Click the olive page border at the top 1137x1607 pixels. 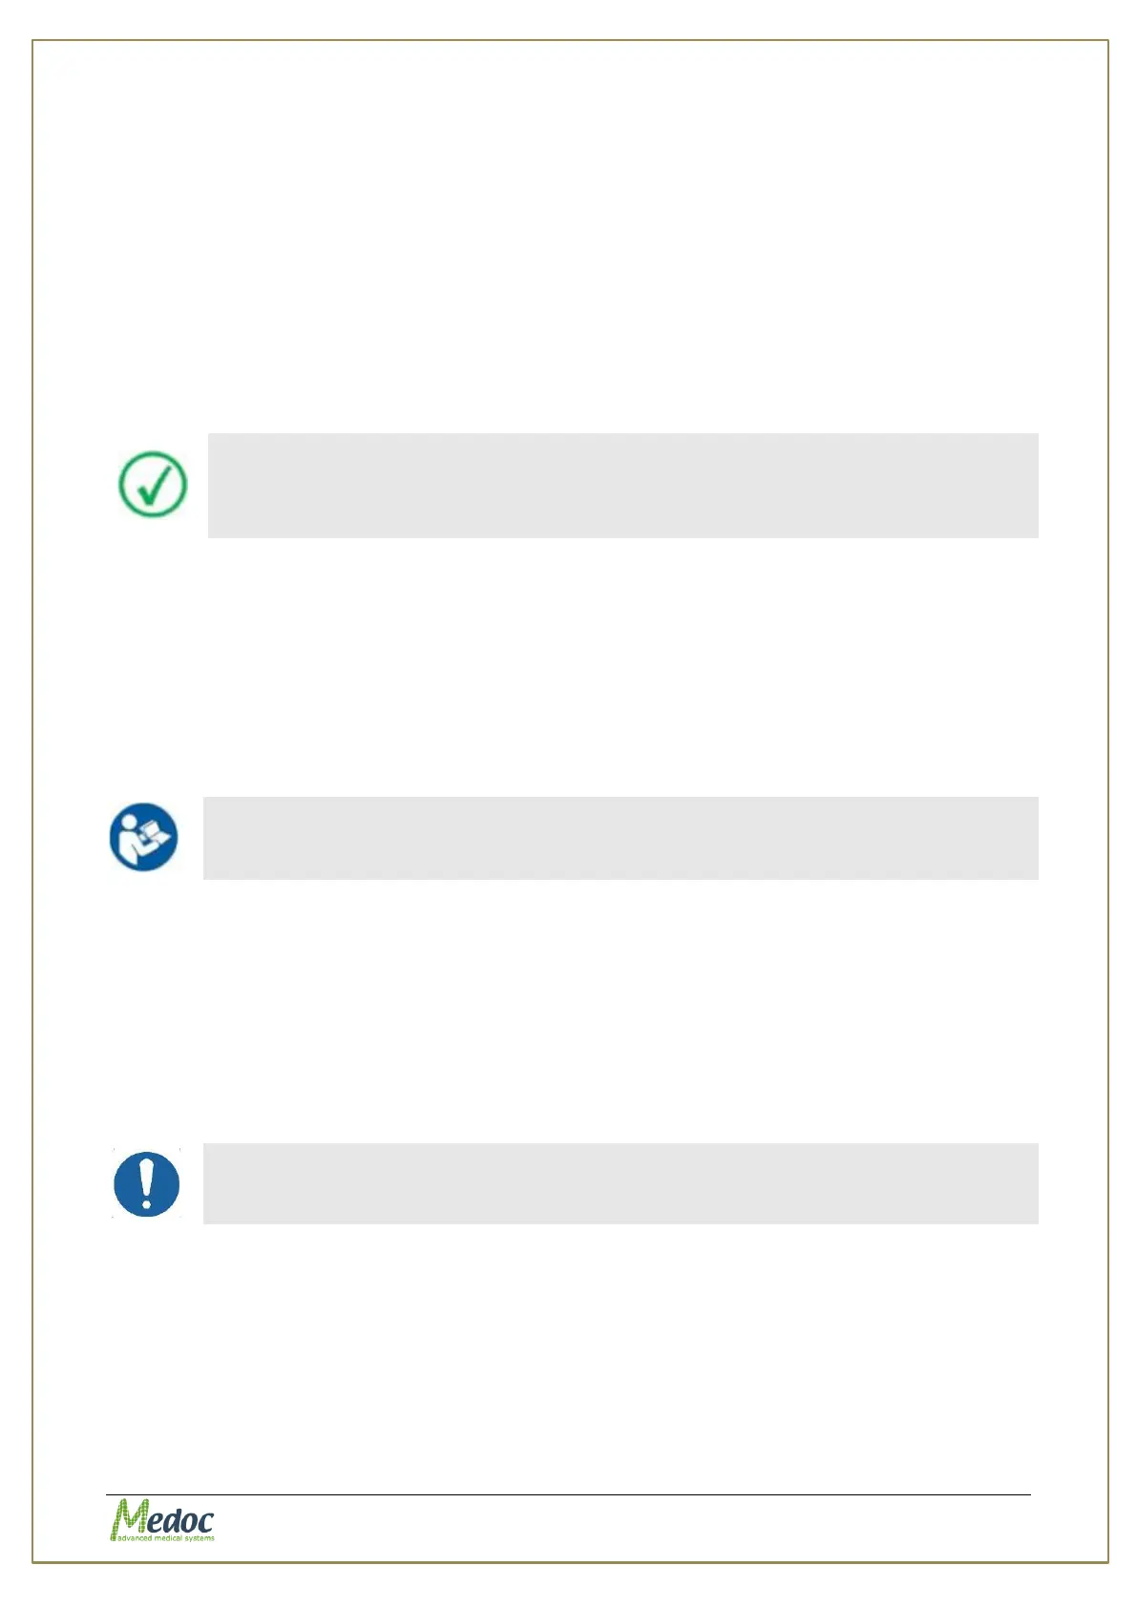570,40
